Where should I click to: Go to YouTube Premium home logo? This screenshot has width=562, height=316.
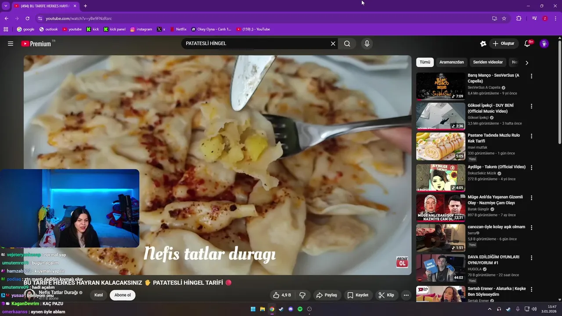point(36,43)
